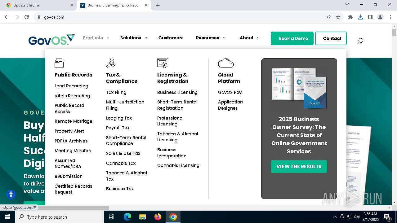Viewport: 397px width, 223px height.
Task: Open the Business Licensing link
Action: tap(177, 92)
